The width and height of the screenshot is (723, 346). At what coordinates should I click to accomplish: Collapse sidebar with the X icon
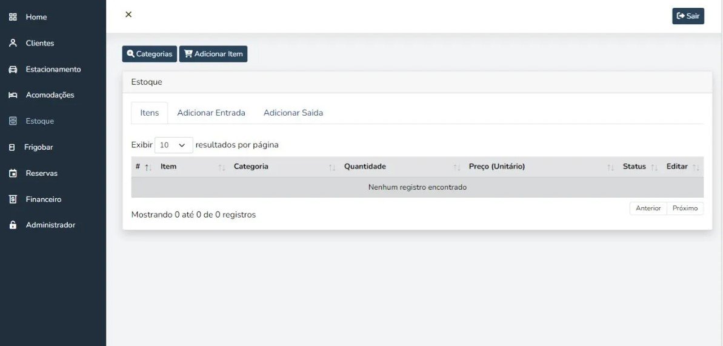click(128, 15)
